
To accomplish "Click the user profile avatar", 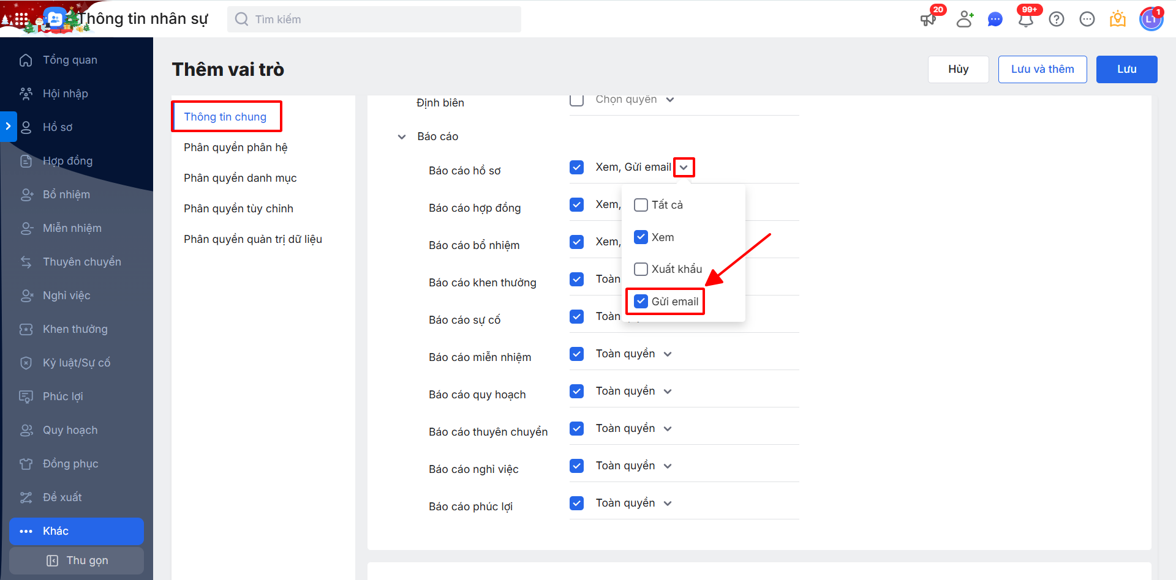I will coord(1151,20).
